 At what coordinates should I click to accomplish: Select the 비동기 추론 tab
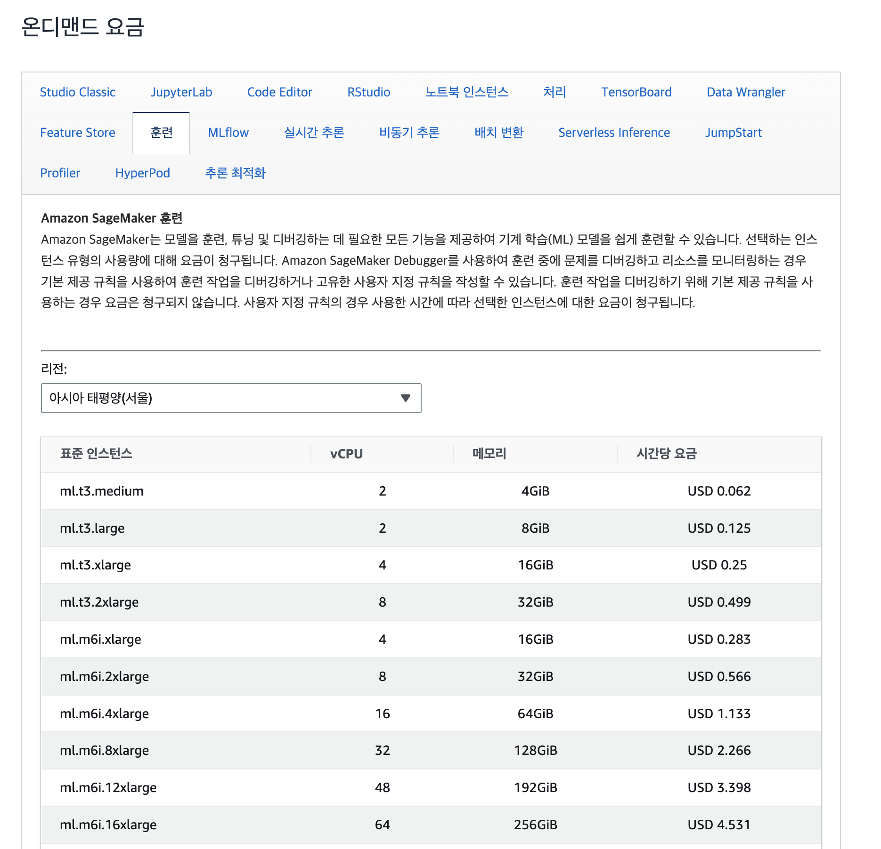click(409, 133)
